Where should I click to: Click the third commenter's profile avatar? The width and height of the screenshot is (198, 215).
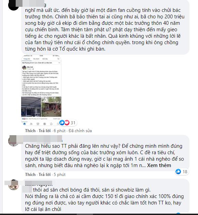tap(14, 185)
